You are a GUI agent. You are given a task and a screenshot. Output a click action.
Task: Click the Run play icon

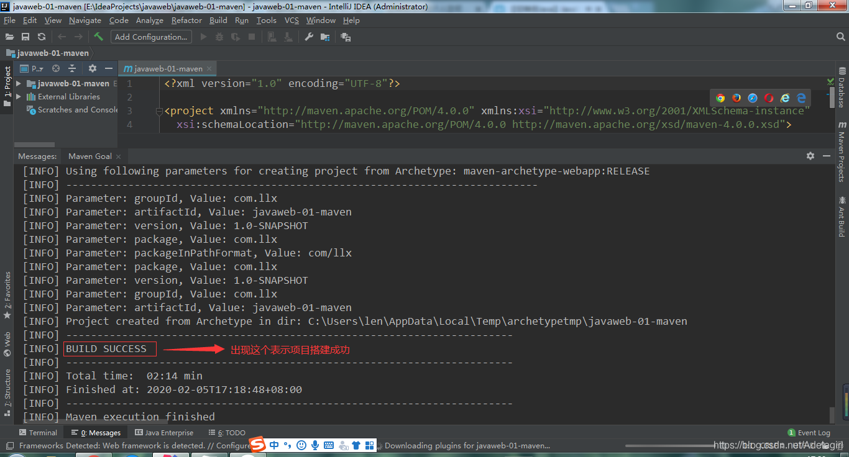[203, 37]
